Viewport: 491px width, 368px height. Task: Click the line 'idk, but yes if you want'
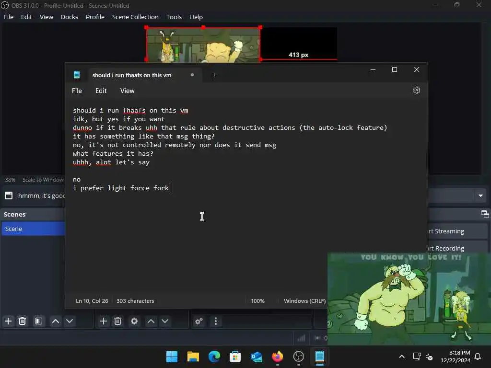(119, 119)
